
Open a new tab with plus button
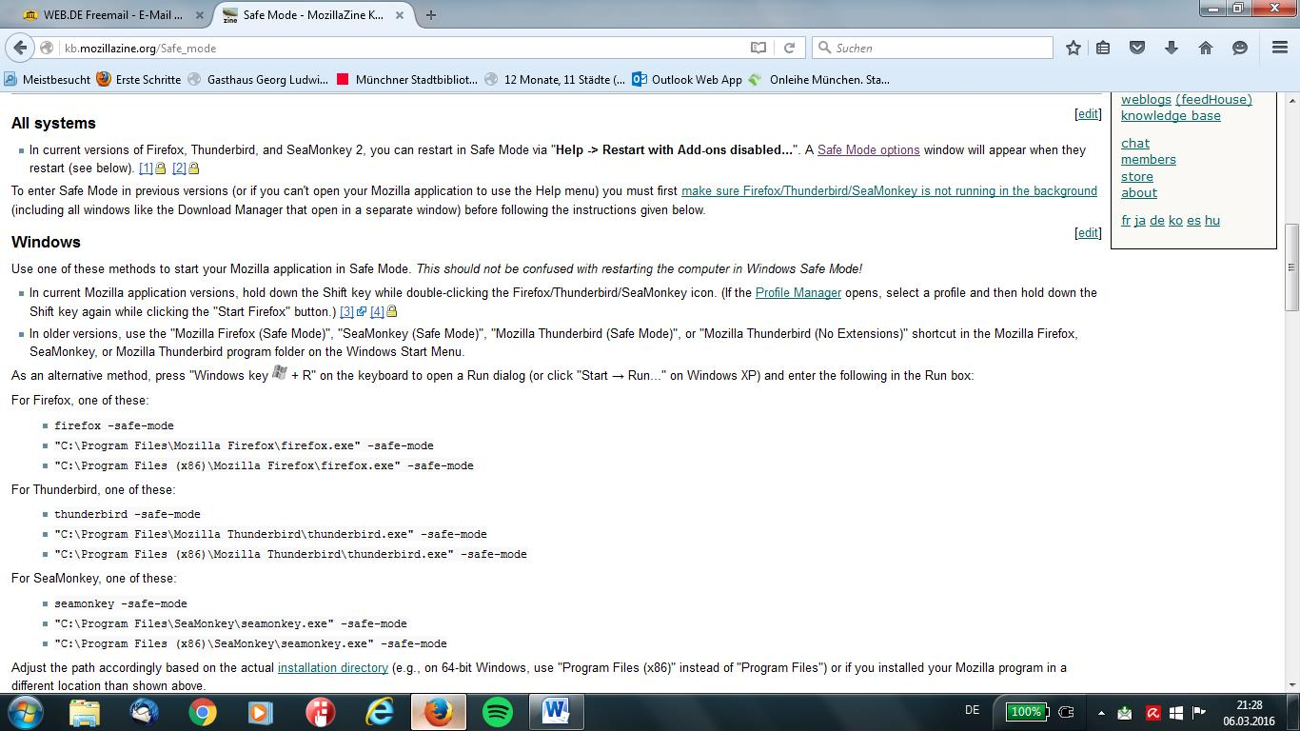click(431, 15)
